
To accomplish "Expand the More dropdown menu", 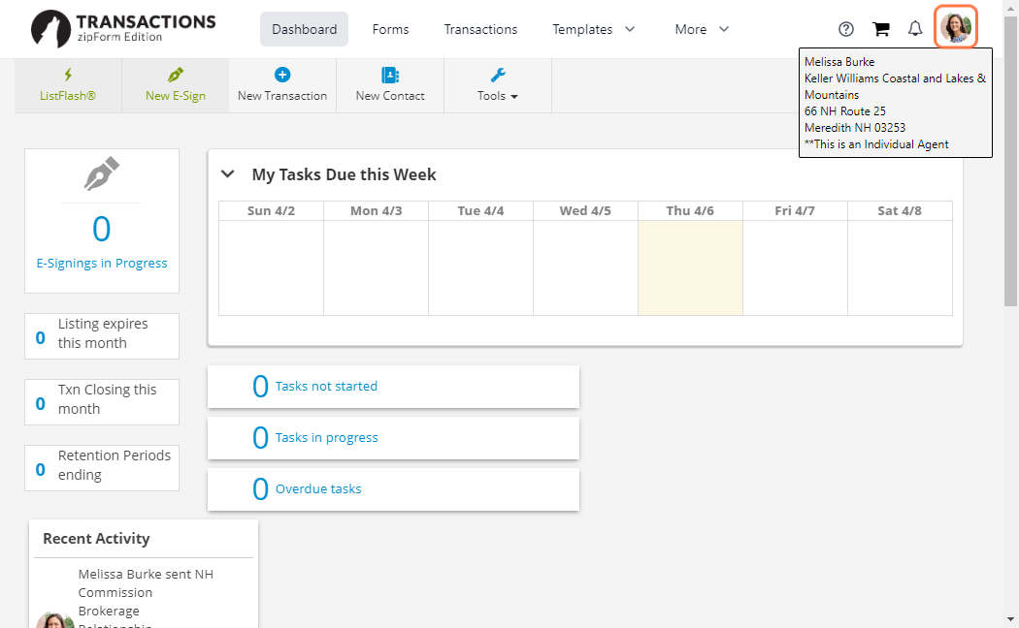I will (x=702, y=29).
